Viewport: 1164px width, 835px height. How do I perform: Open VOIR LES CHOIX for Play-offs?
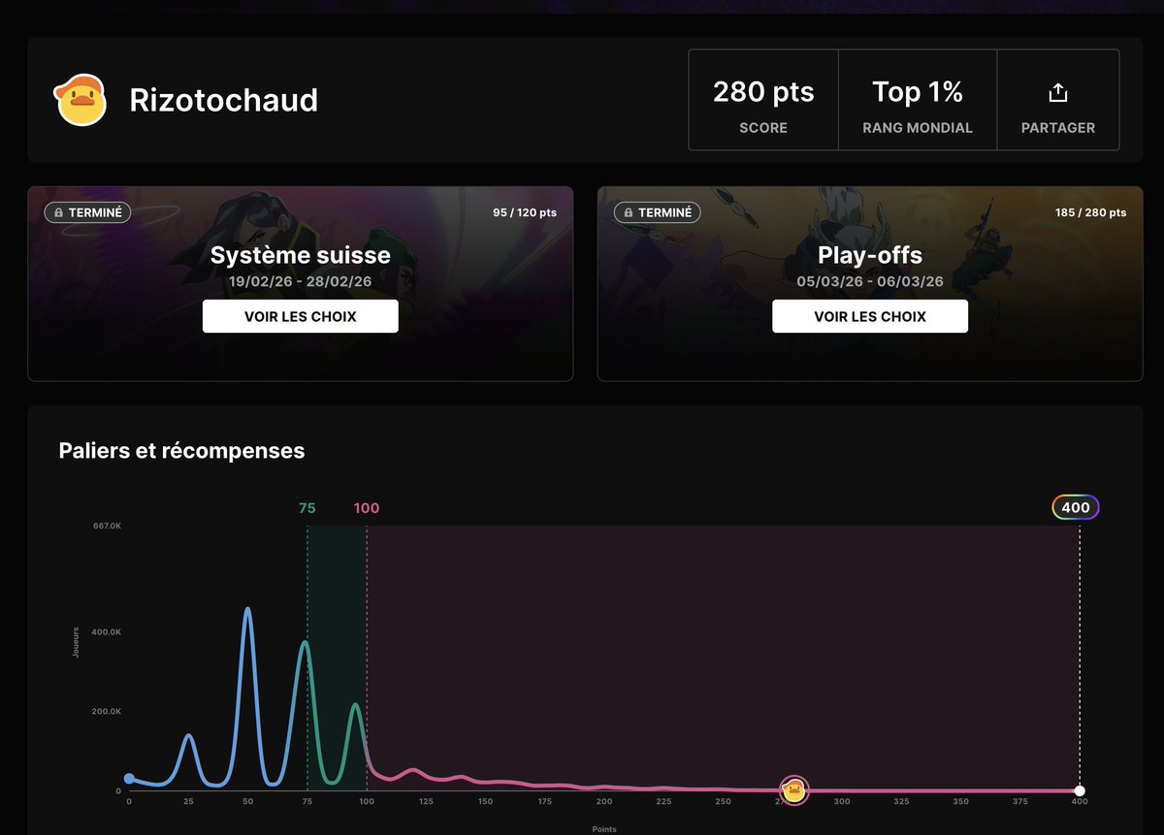click(870, 316)
